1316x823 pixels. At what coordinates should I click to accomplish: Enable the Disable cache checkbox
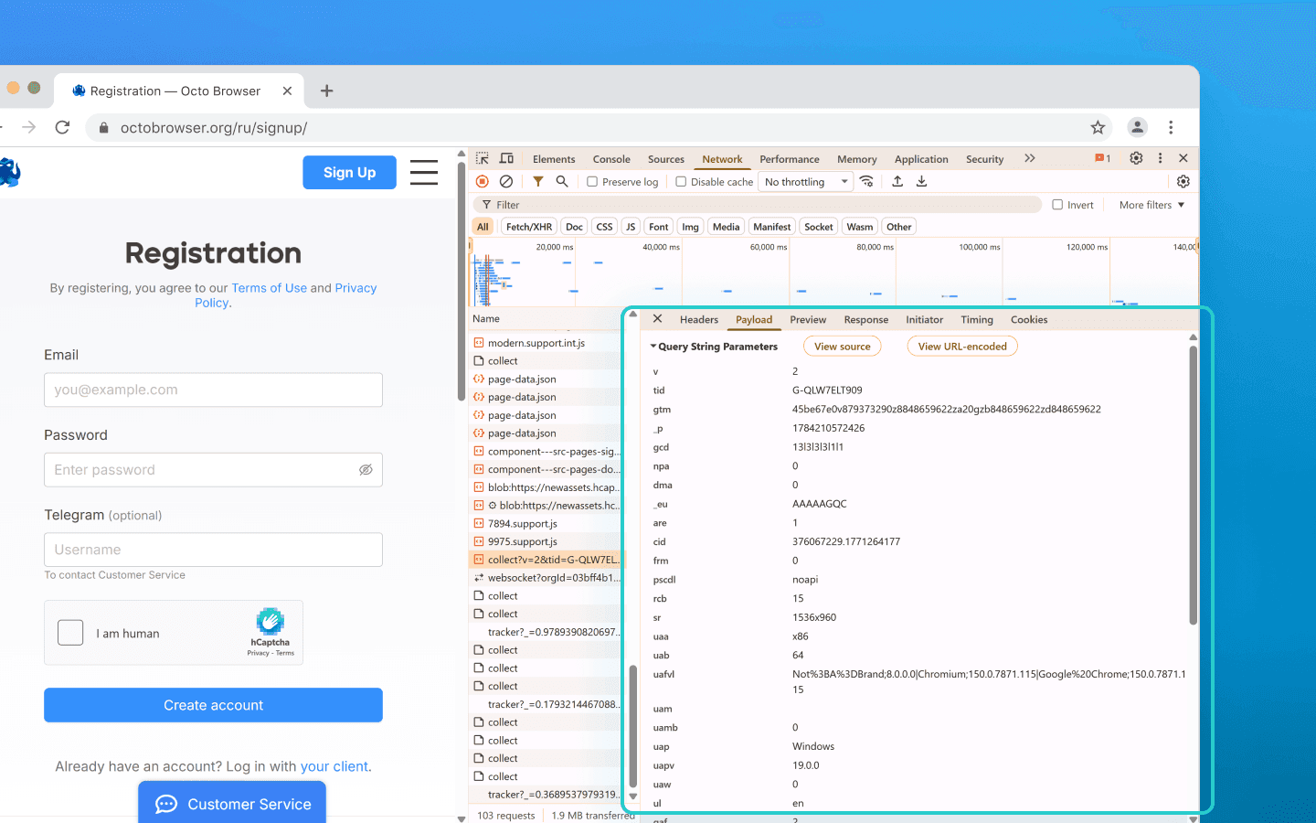click(x=681, y=182)
